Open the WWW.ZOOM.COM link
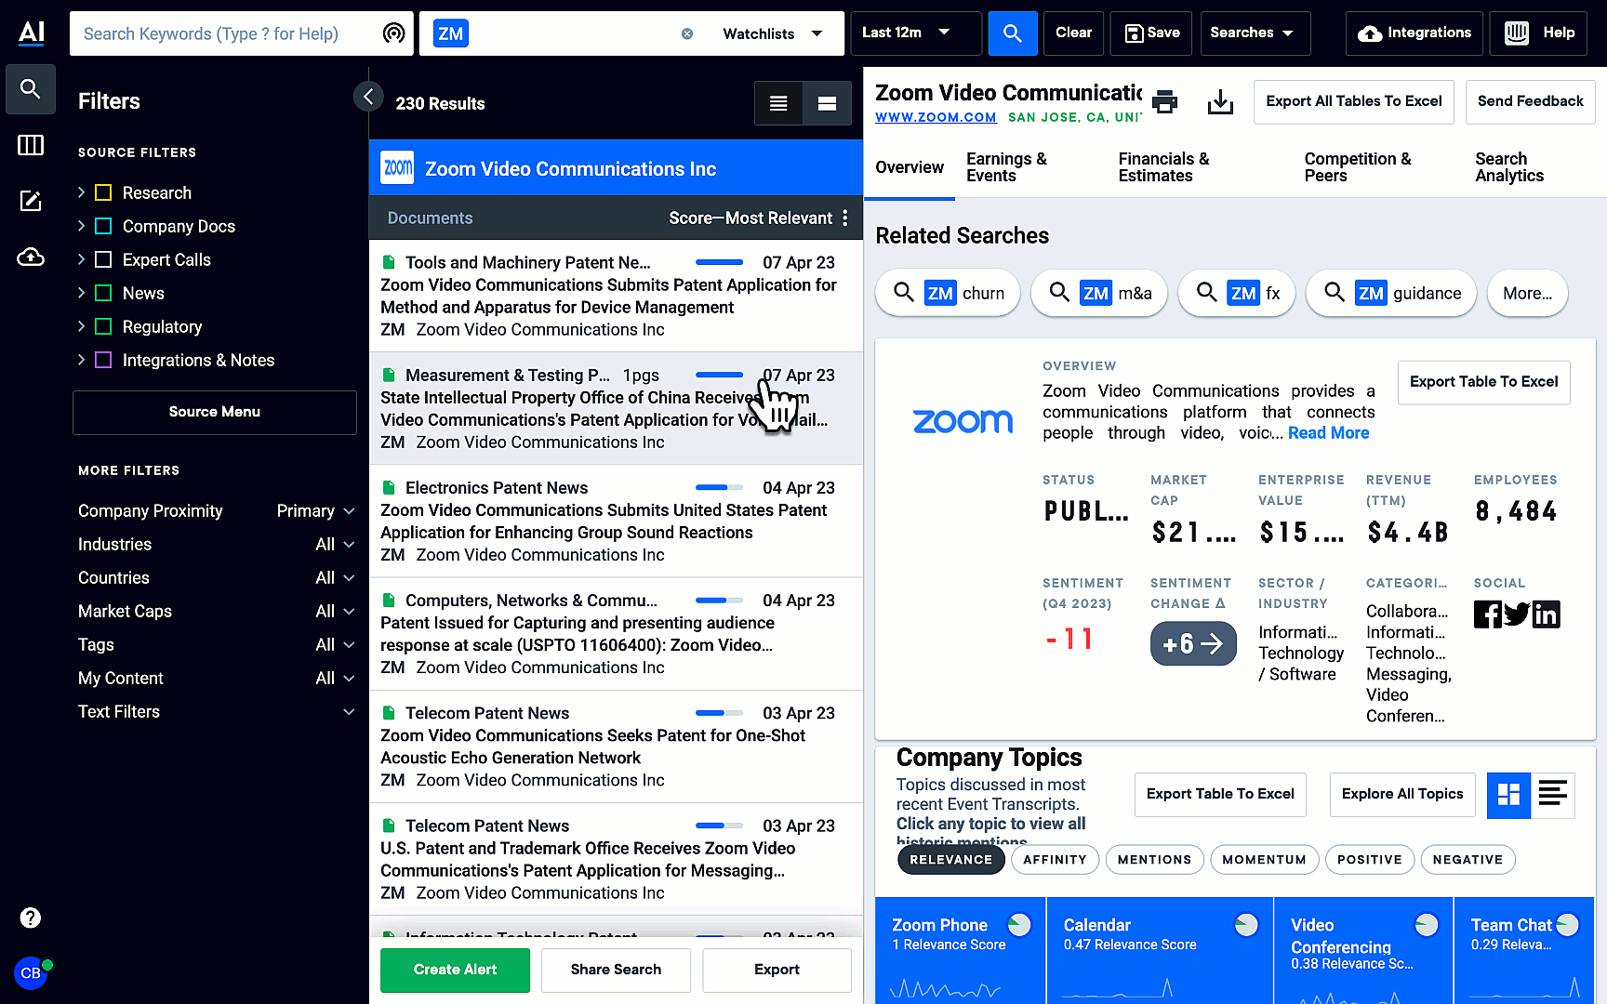The height and width of the screenshot is (1004, 1607). click(935, 117)
